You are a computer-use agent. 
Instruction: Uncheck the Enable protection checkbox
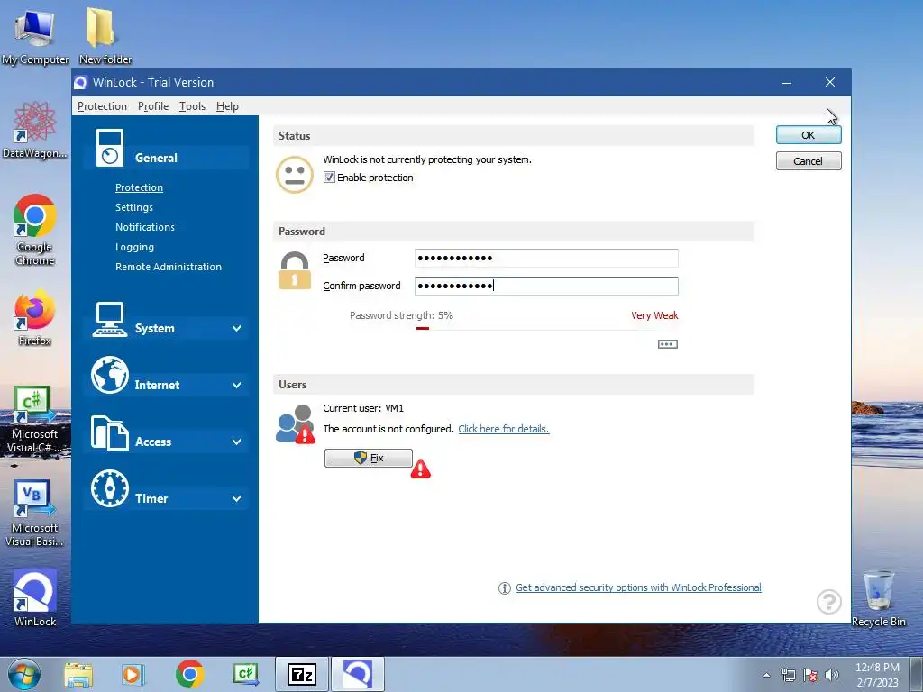pos(329,178)
